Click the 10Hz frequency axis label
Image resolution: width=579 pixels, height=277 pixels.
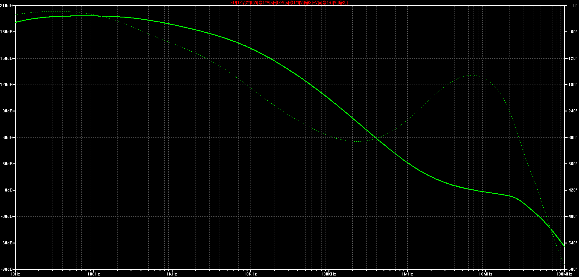pos(15,274)
